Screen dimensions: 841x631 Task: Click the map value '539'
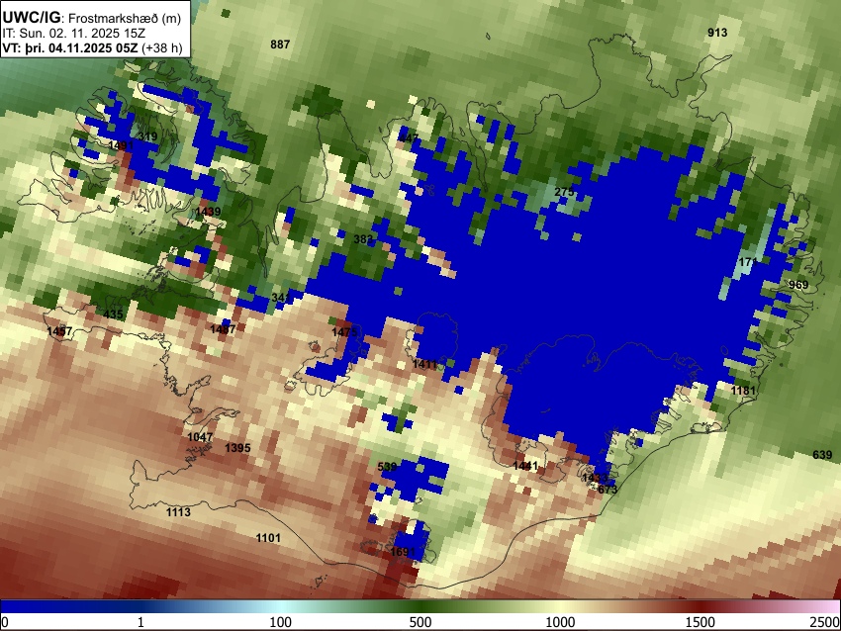pos(387,467)
